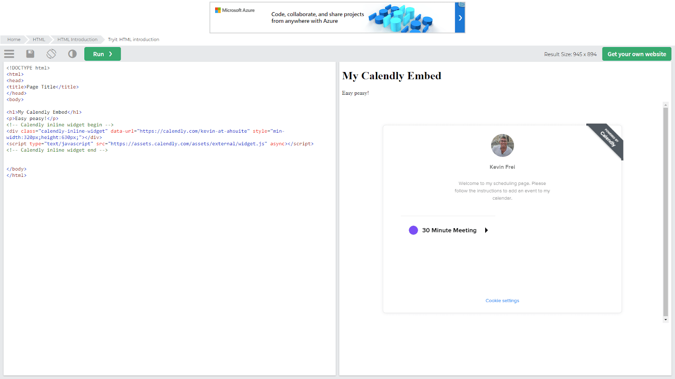This screenshot has height=379, width=675.
Task: Click the Microsoft Azure ad arrow
Action: (460, 18)
